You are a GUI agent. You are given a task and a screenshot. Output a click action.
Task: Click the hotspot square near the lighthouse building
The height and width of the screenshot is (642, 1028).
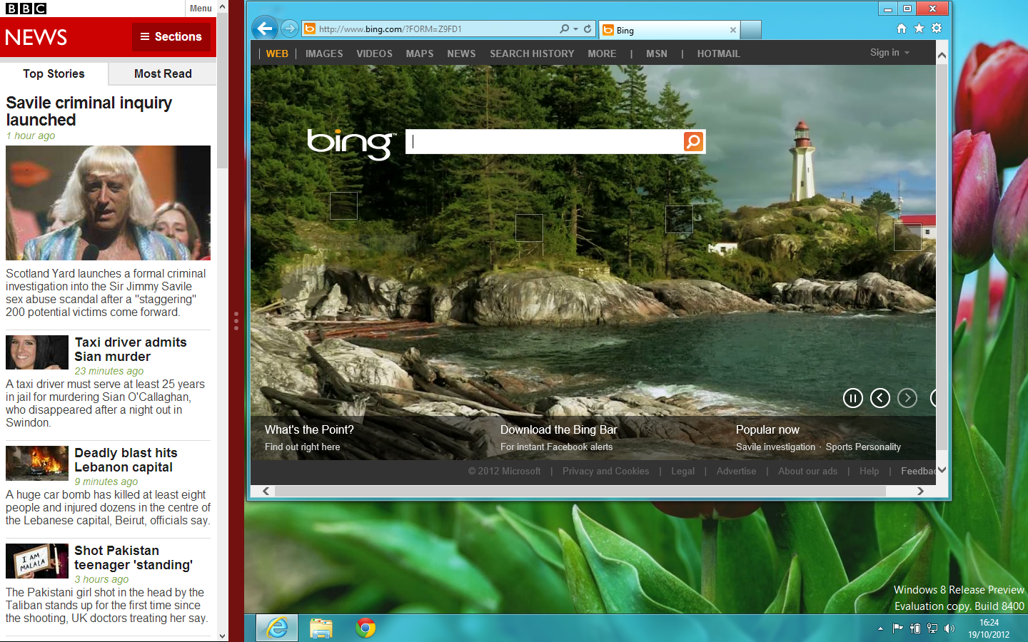(x=907, y=237)
